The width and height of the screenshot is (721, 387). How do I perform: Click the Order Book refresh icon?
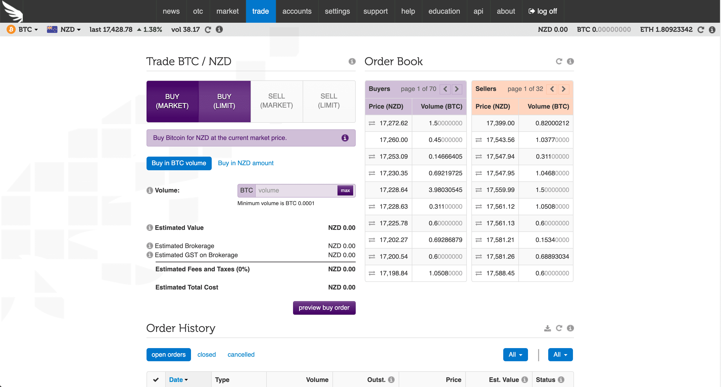point(559,61)
